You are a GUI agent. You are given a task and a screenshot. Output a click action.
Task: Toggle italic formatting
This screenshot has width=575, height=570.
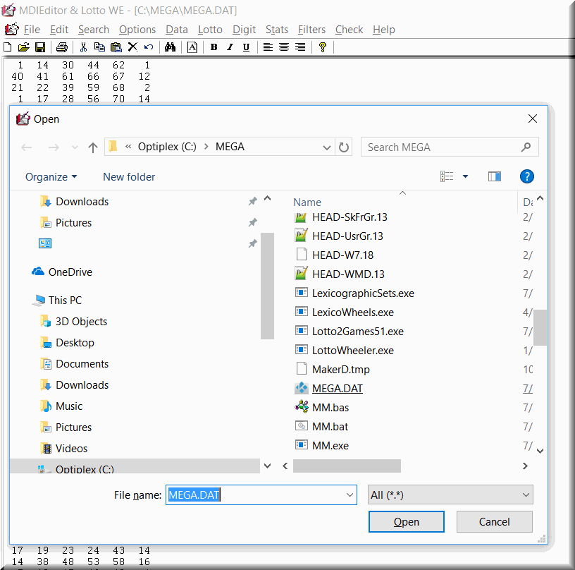(230, 47)
